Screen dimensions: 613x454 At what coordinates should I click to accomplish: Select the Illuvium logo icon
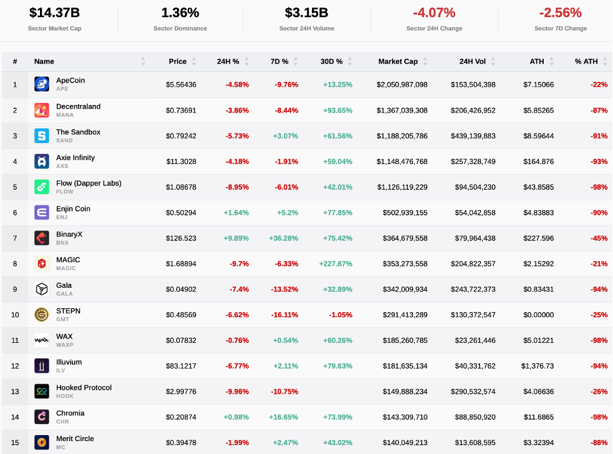pyautogui.click(x=41, y=366)
